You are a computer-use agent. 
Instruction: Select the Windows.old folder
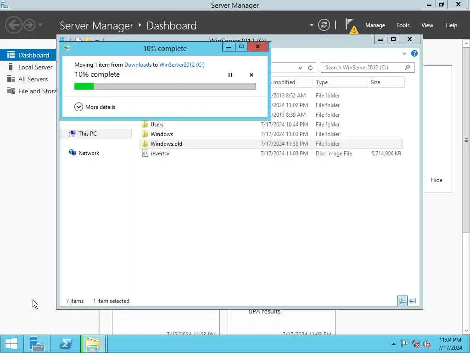click(x=271, y=143)
